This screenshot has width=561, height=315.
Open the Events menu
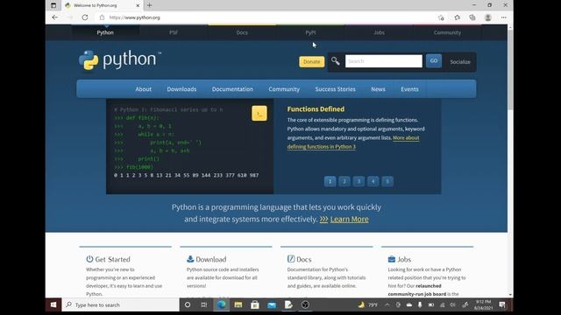[409, 89]
